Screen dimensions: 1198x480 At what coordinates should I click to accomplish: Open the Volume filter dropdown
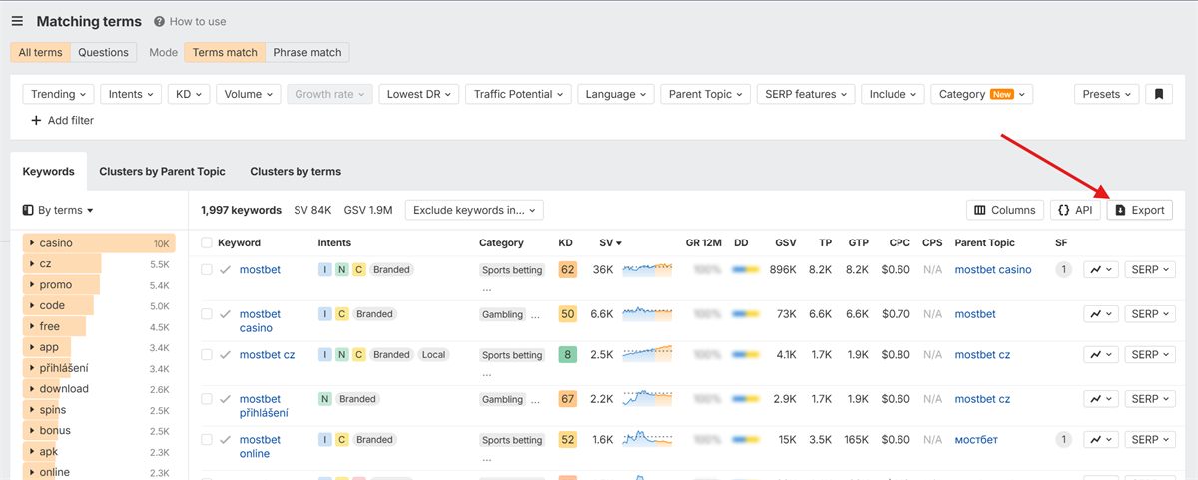click(248, 94)
